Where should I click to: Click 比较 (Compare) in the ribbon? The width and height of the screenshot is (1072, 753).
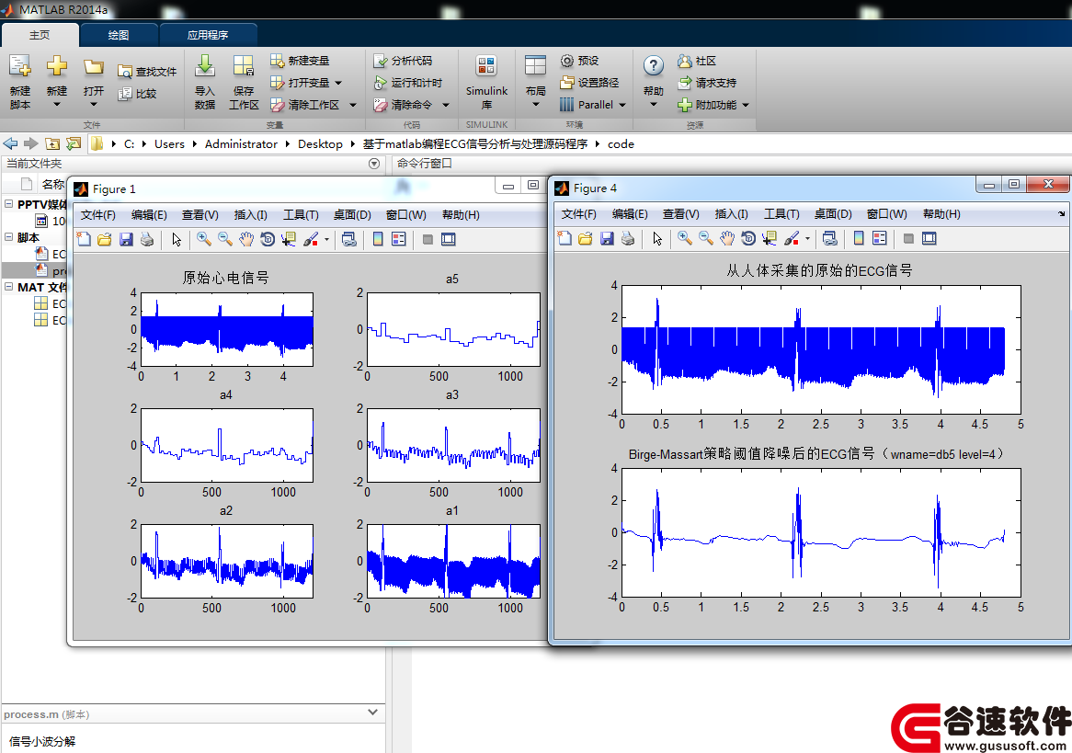click(137, 94)
